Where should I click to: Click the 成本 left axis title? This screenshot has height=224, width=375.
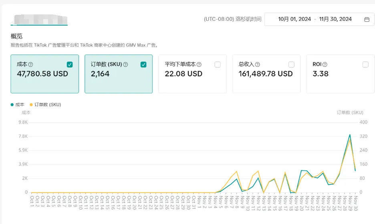(26, 112)
